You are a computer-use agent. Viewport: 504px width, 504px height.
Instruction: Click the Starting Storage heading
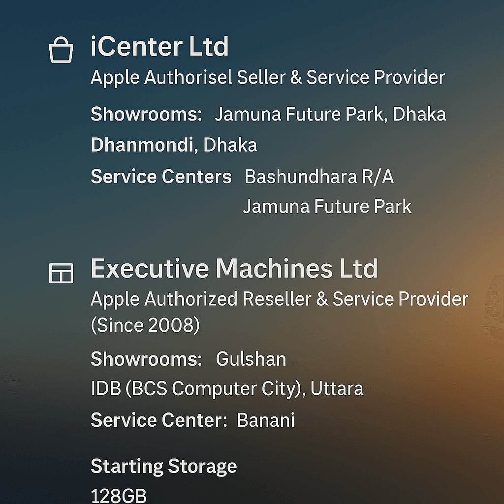click(x=163, y=466)
